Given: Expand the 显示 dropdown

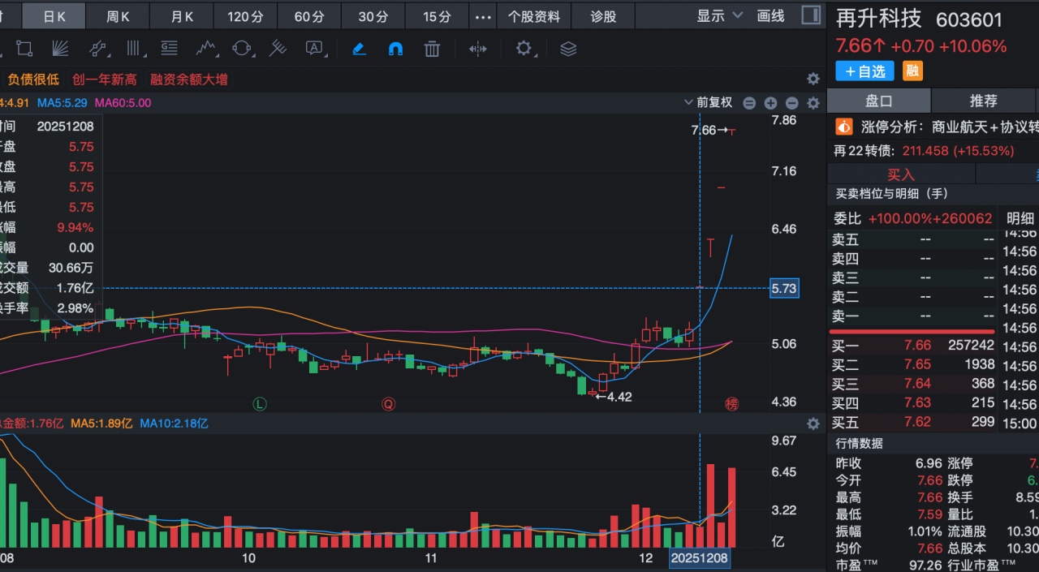Looking at the screenshot, I should tap(719, 16).
